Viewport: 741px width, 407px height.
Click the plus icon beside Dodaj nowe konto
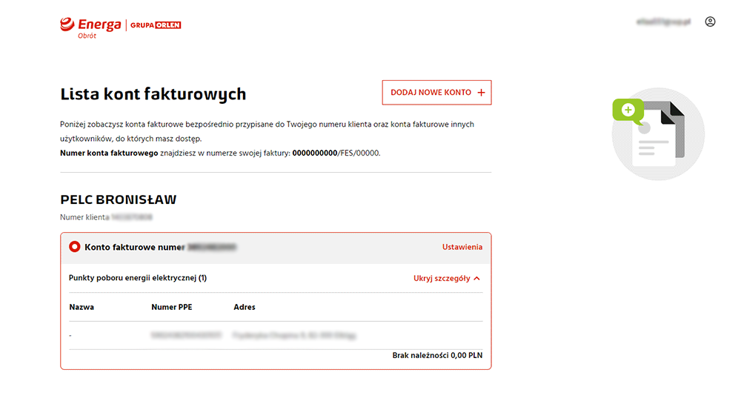click(x=481, y=93)
